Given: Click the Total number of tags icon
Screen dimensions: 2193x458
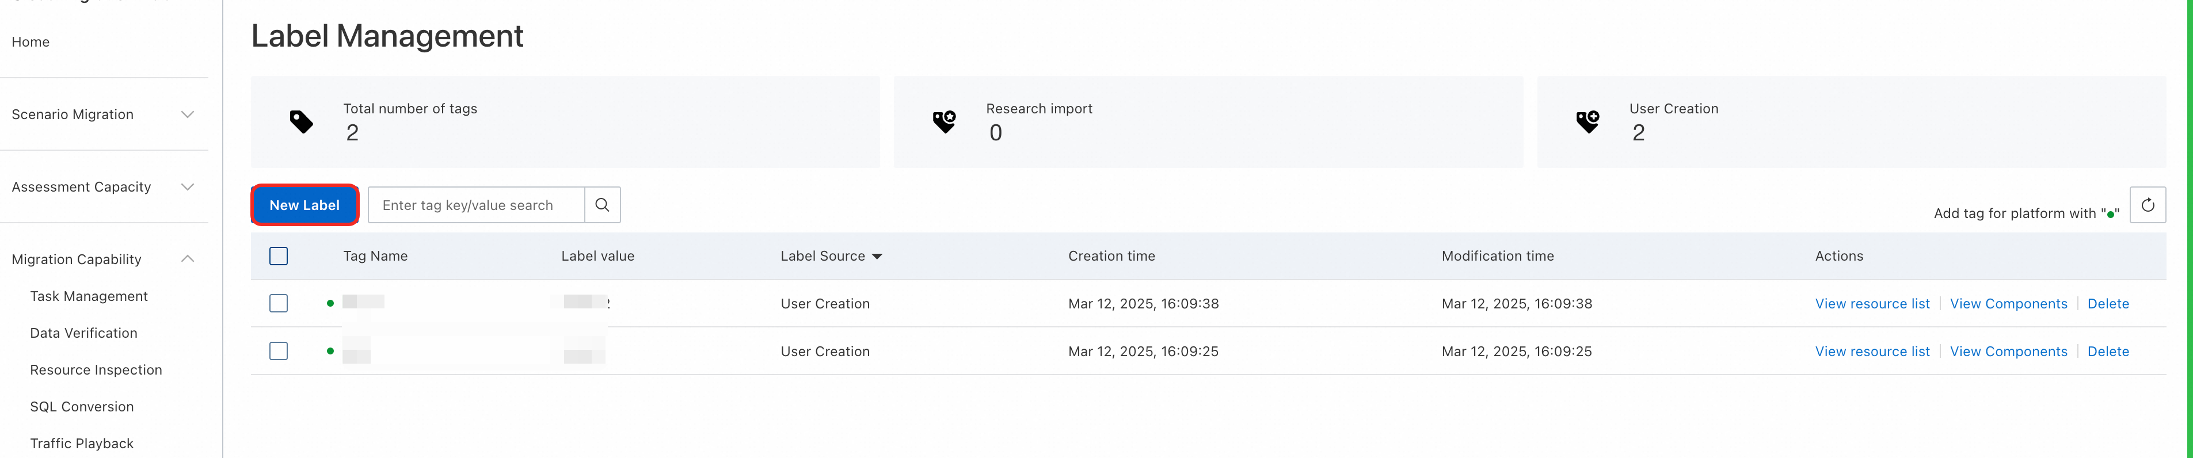Looking at the screenshot, I should [x=302, y=122].
